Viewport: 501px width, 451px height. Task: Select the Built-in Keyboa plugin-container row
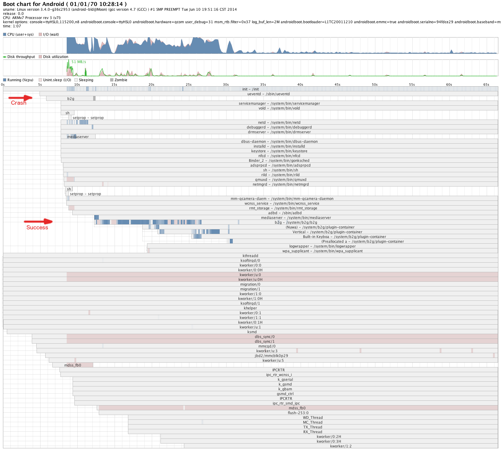tap(345, 237)
